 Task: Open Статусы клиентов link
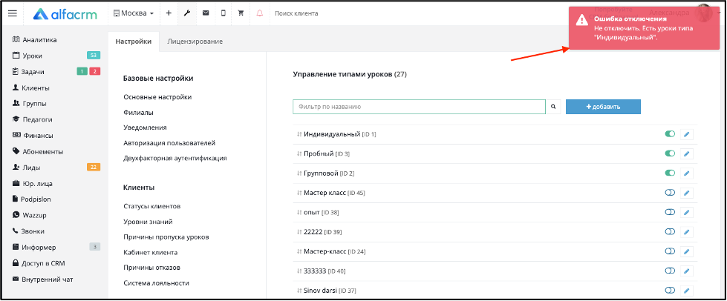152,206
